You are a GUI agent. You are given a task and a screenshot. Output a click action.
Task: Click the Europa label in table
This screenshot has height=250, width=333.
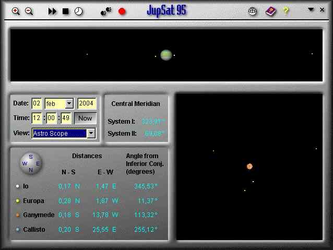(x=33, y=201)
